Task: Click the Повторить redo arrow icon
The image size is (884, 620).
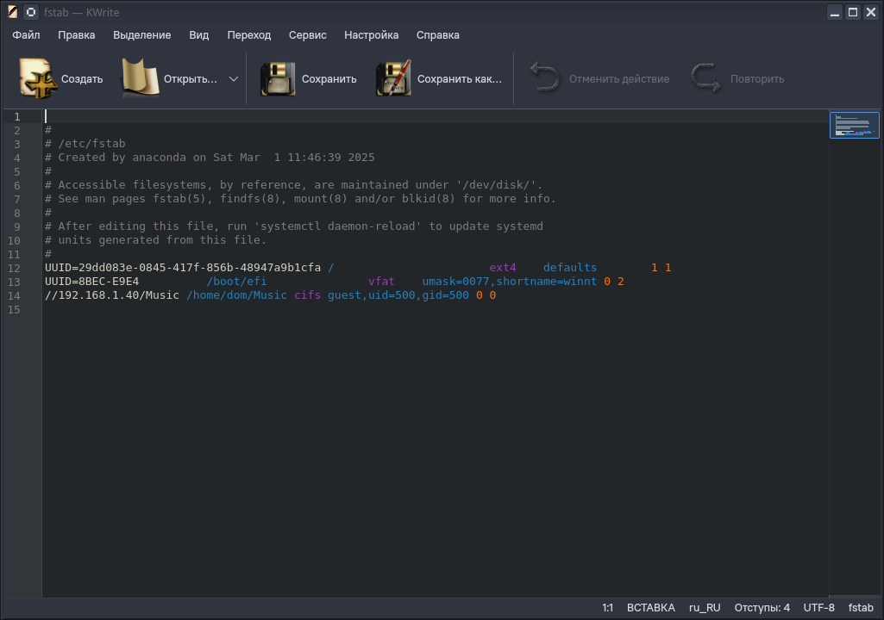Action: [706, 79]
